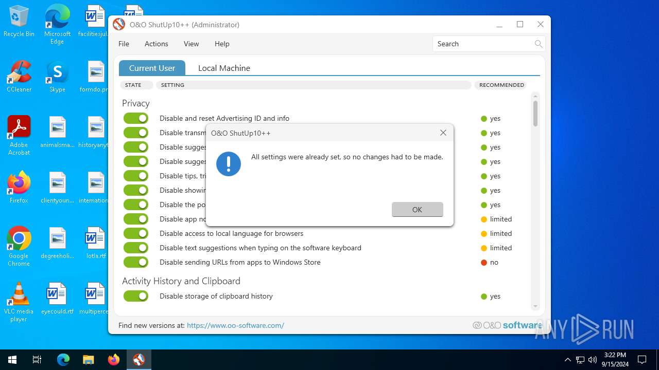The image size is (659, 370).
Task: Toggle 'Disable and reset Advertising ID and info'
Action: pos(136,118)
